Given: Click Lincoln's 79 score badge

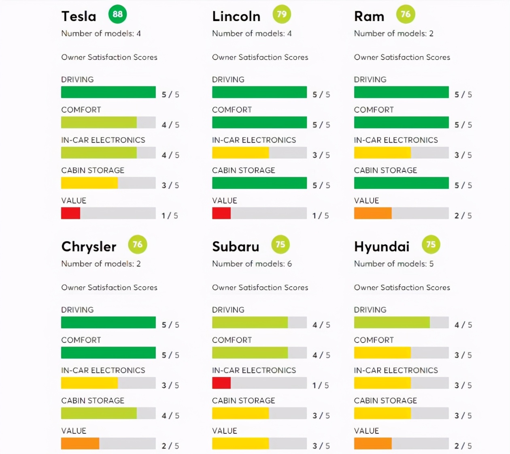Looking at the screenshot, I should pos(282,15).
